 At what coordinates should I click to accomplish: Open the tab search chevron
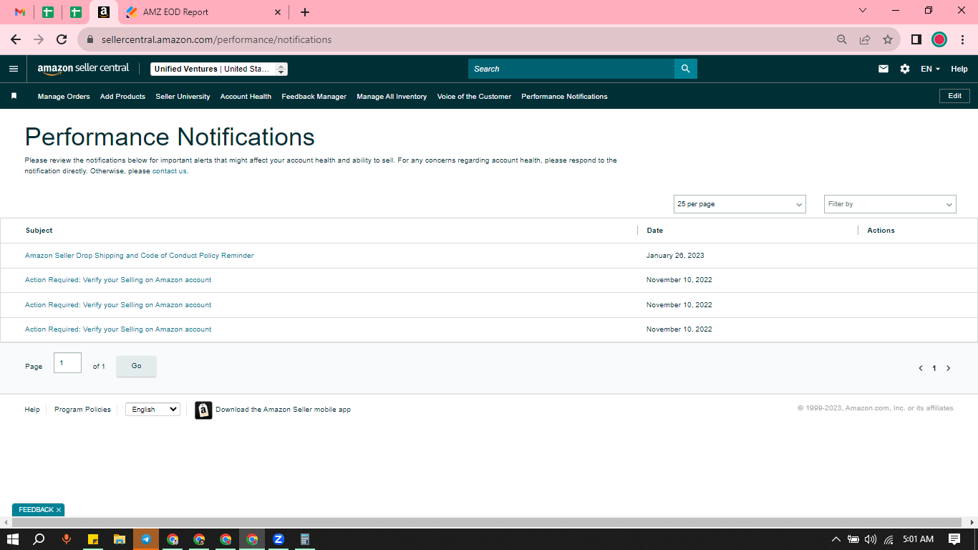coord(863,10)
